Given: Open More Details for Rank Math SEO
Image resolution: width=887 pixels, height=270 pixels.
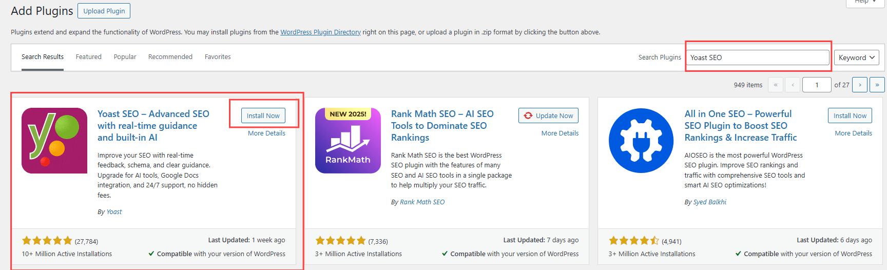Looking at the screenshot, I should point(560,133).
